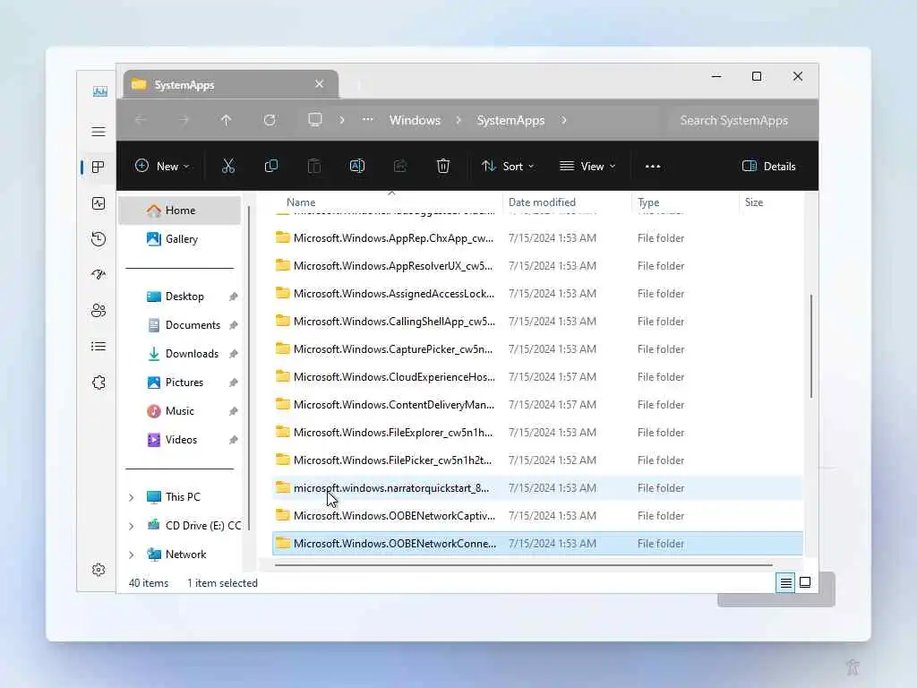Image resolution: width=917 pixels, height=688 pixels.
Task: Select Microsoft.Windows.OOBENetworkCaptive folder
Action: coord(537,515)
